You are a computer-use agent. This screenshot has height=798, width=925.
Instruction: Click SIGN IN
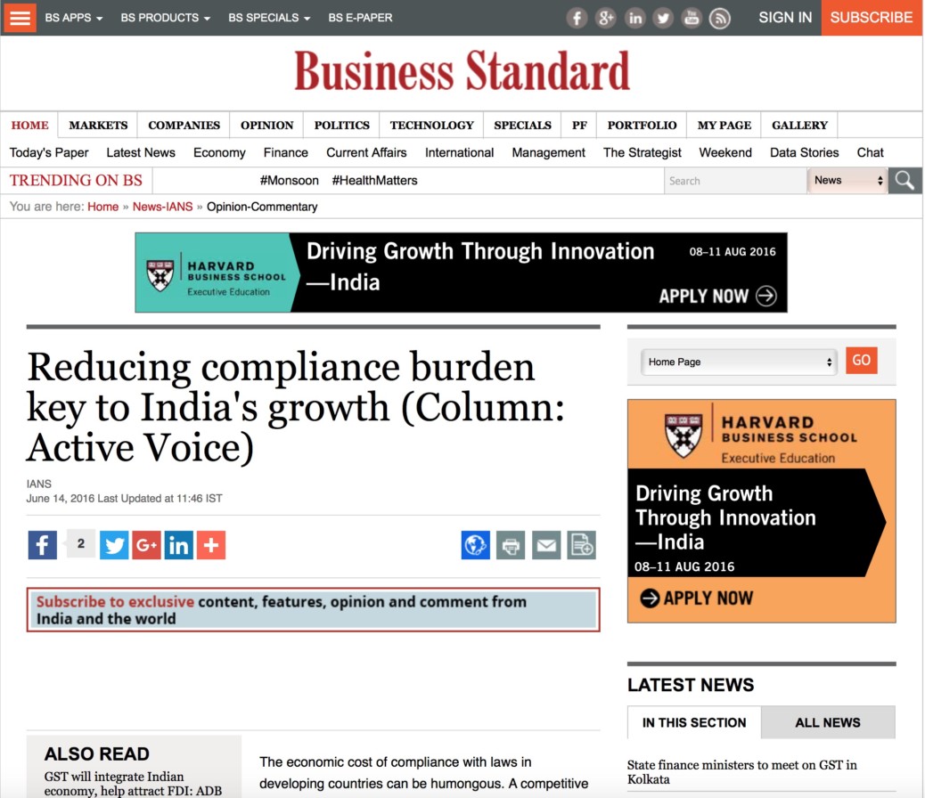pyautogui.click(x=785, y=18)
